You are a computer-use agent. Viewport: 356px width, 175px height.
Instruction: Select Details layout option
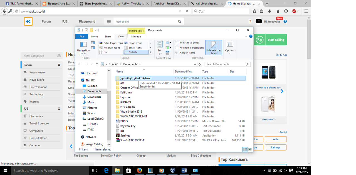pos(136,52)
